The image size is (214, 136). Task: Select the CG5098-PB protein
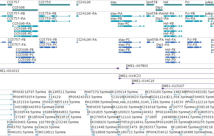pos(25,52)
